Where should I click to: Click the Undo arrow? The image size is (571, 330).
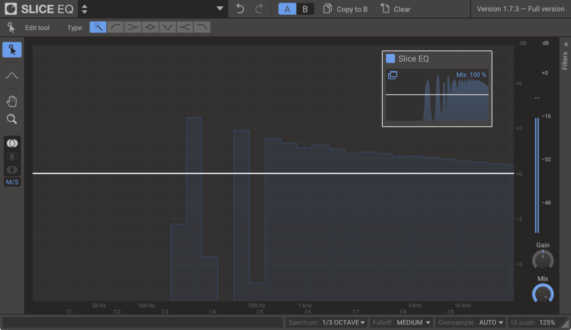pyautogui.click(x=239, y=9)
